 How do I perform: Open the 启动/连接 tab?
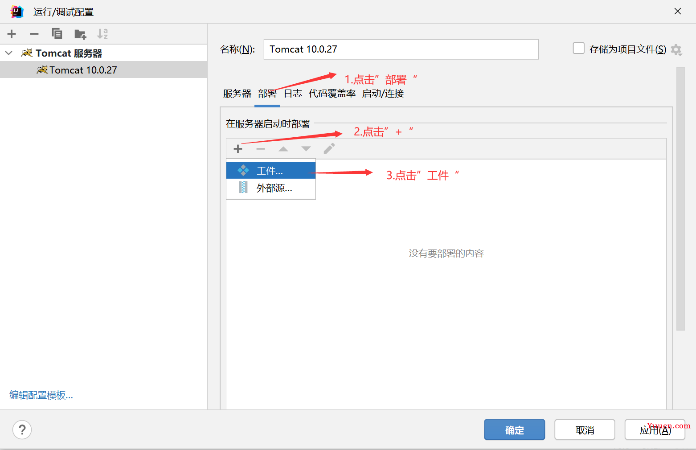(383, 94)
